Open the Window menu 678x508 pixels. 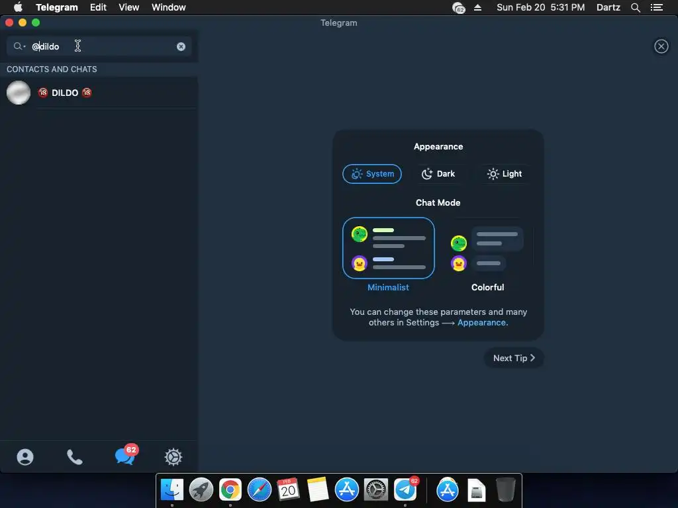click(x=169, y=7)
